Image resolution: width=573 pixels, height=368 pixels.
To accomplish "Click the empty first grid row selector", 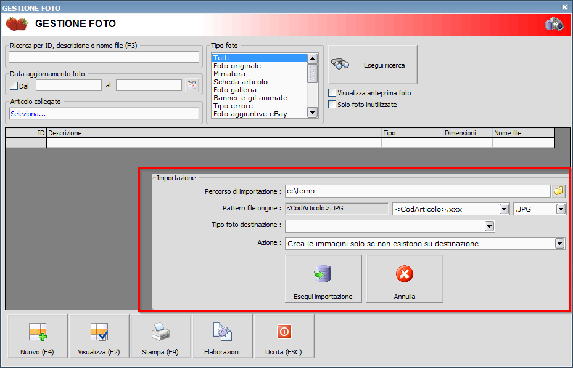I will [x=26, y=143].
